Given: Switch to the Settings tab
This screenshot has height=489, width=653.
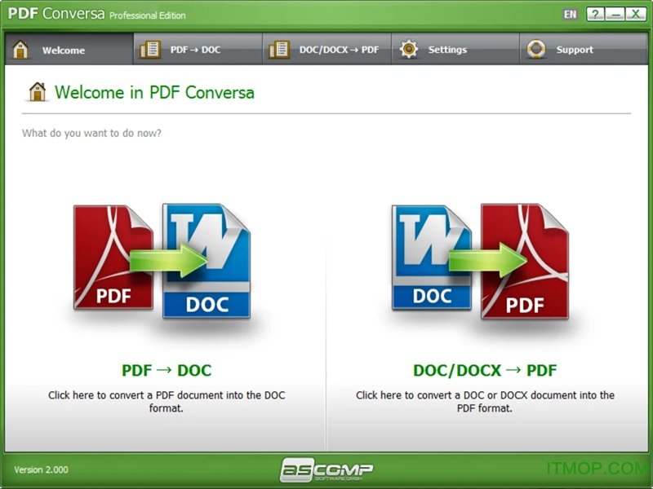Looking at the screenshot, I should (447, 49).
